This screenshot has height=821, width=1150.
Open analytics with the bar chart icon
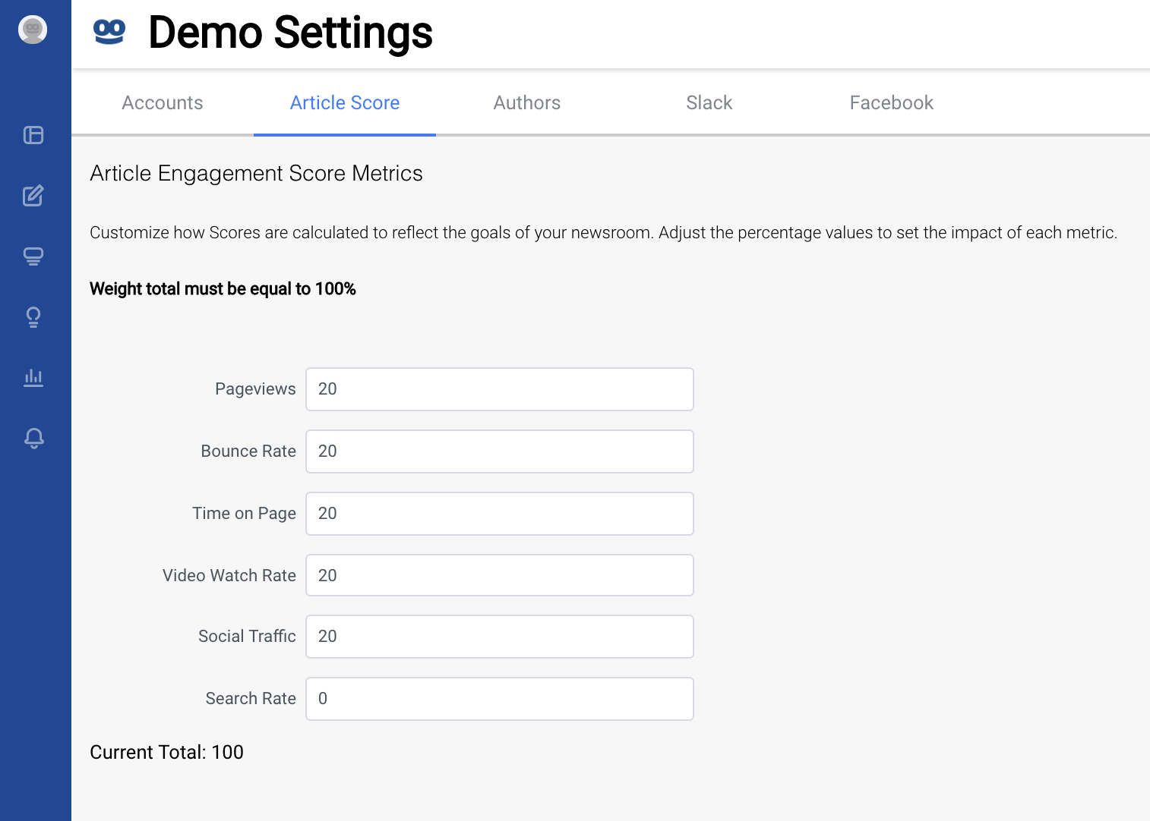[34, 377]
